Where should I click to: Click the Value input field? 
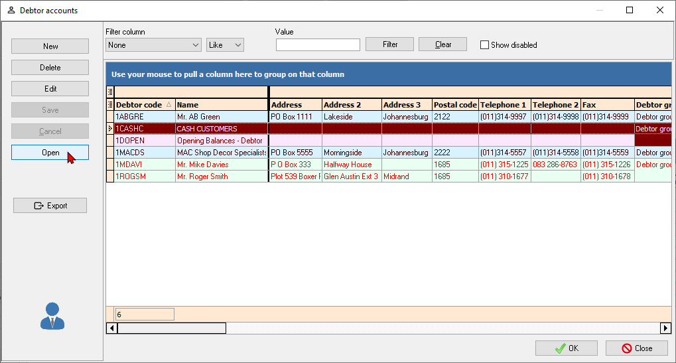318,45
